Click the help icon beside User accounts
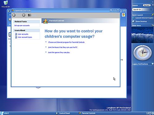Screen dimensions: 154x115 16,34
